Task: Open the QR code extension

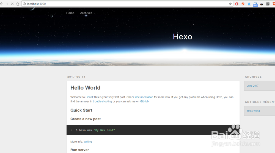Action: click(268, 4)
